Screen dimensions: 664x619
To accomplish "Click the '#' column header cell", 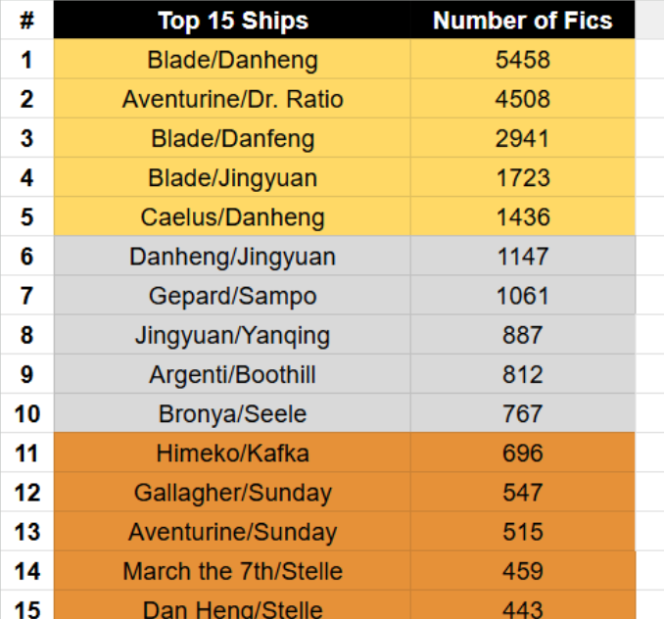I will click(27, 20).
